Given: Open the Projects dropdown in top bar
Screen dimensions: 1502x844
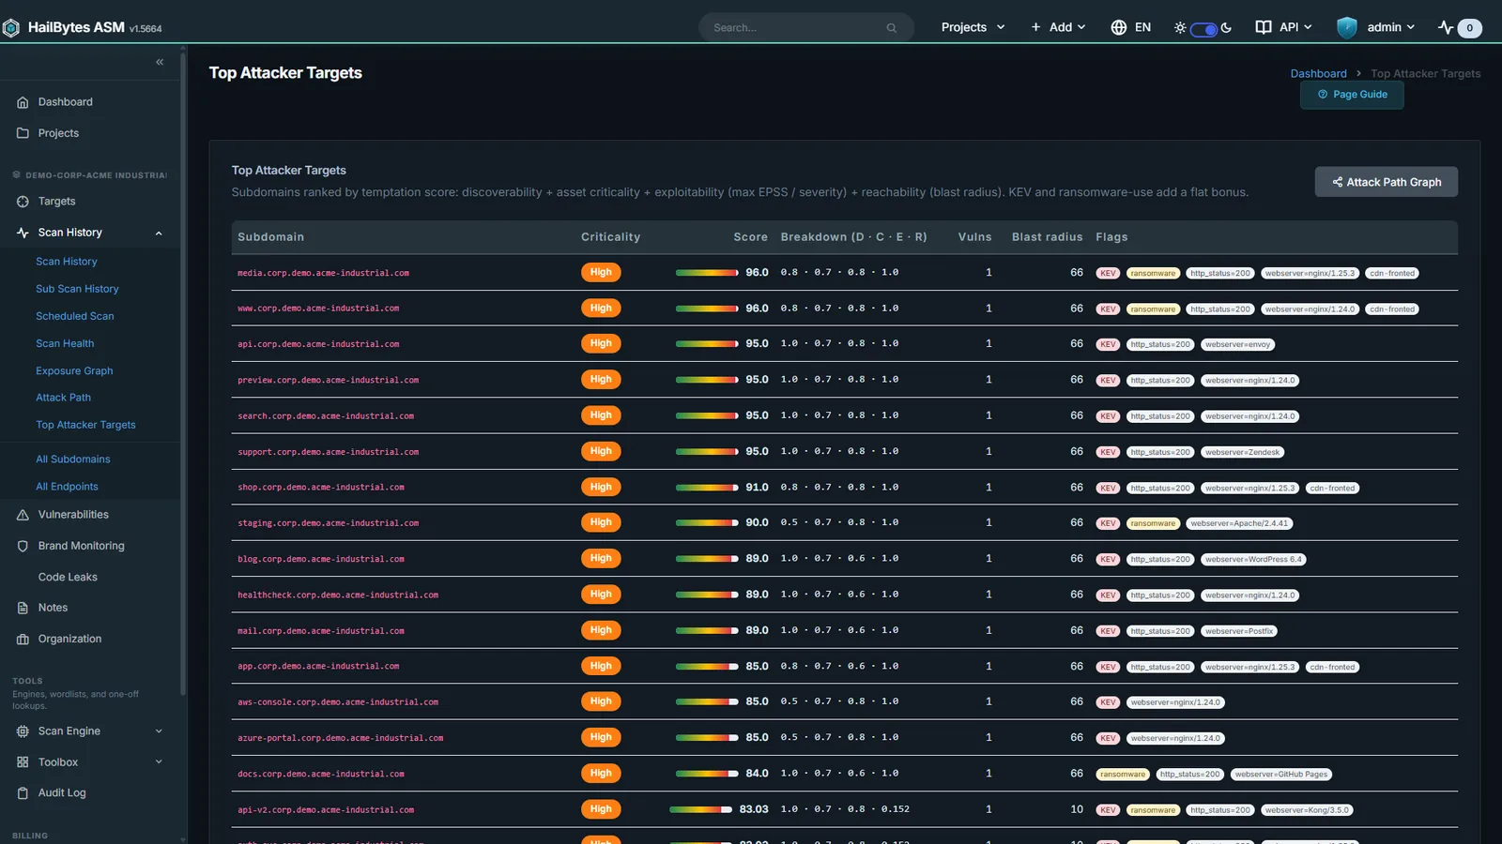Looking at the screenshot, I should point(973,27).
